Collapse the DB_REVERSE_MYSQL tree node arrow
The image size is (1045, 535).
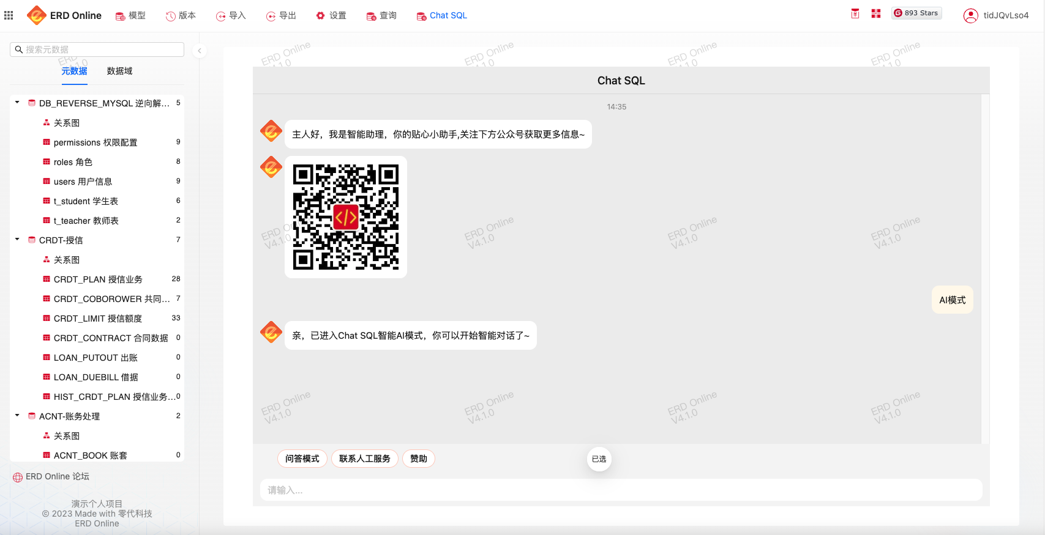pos(17,103)
